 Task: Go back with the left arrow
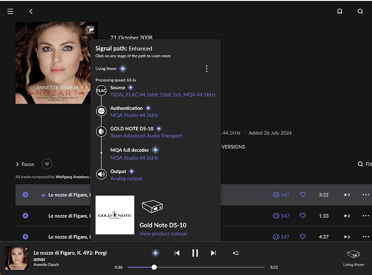[31, 12]
